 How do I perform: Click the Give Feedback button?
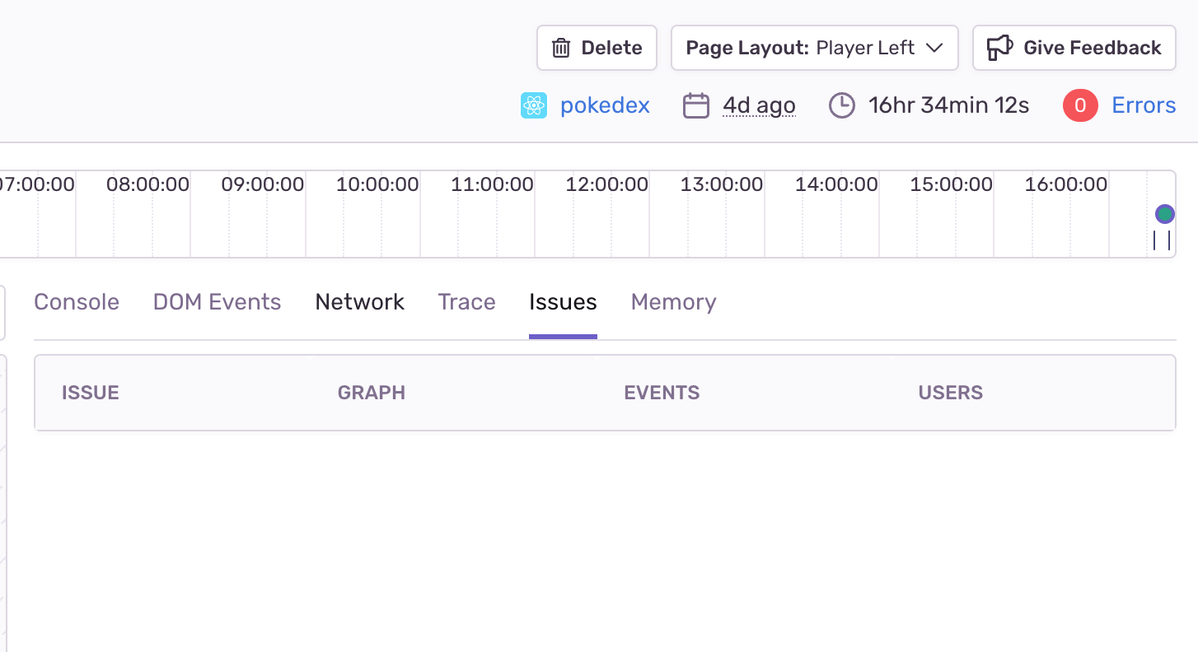(1074, 48)
